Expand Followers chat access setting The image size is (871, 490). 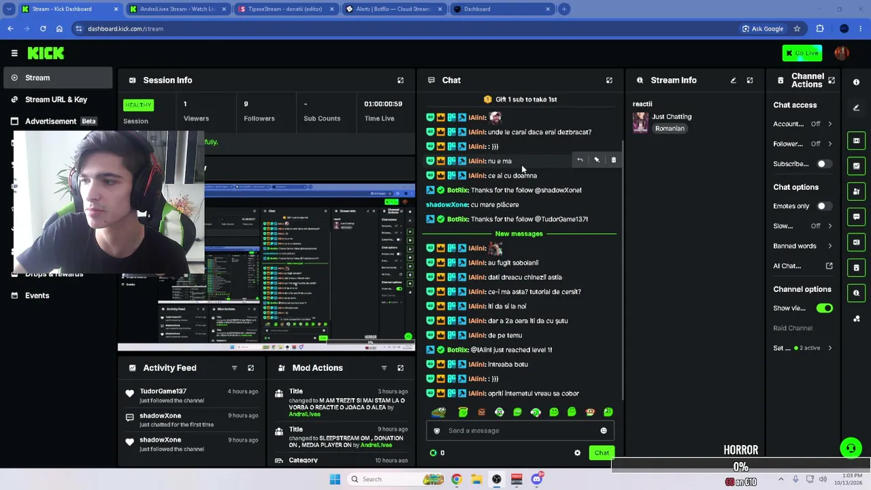click(x=803, y=144)
